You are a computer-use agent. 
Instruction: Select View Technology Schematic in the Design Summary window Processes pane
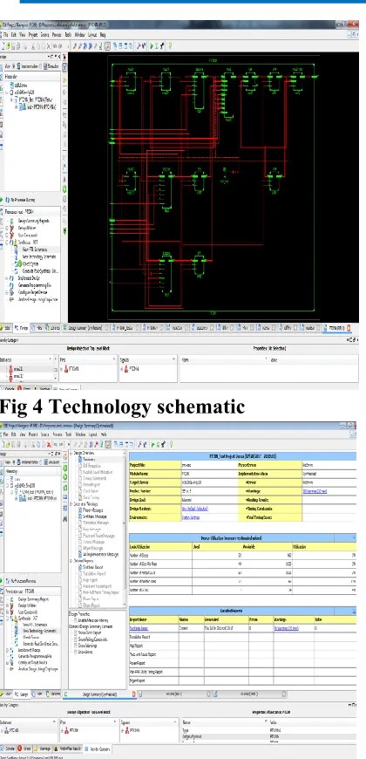(x=39, y=631)
